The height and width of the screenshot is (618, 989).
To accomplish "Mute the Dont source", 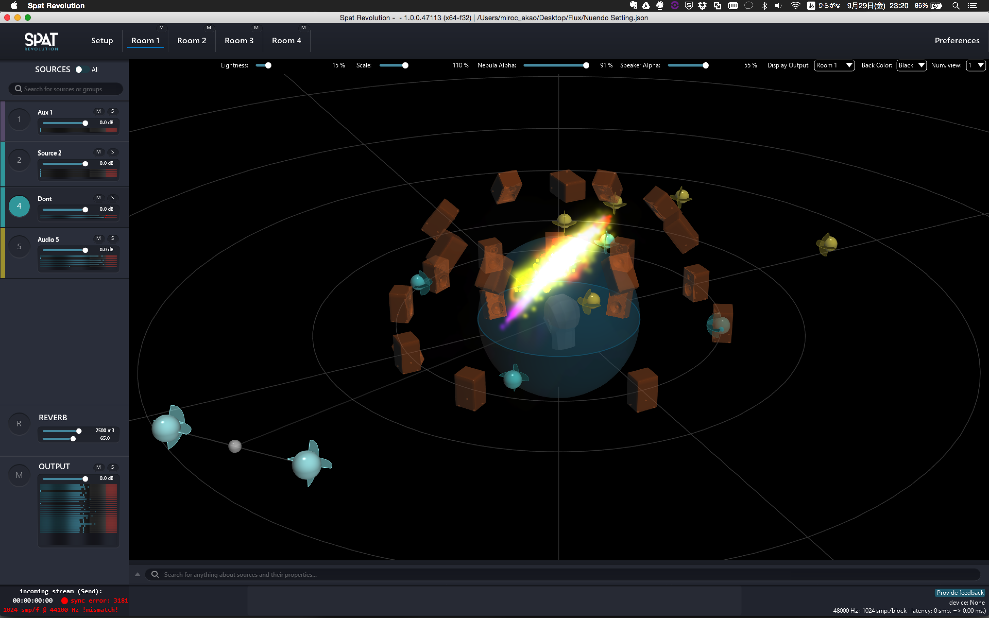I will tap(98, 198).
